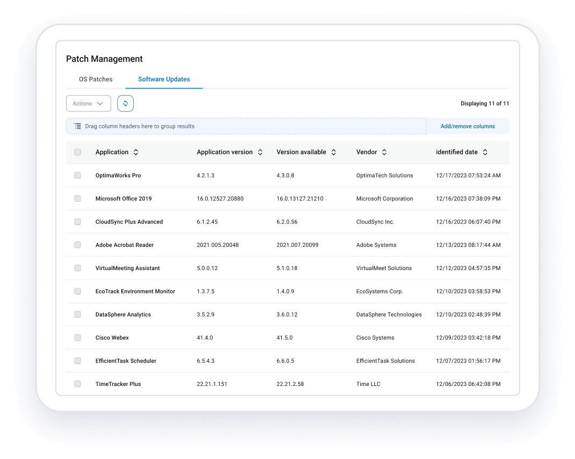Viewport: 575px width, 459px height.
Task: Select the Cisco Webex row checkbox
Action: click(x=78, y=338)
